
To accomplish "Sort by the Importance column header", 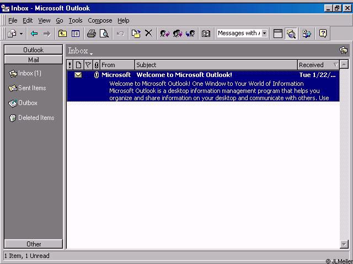I will coord(69,65).
